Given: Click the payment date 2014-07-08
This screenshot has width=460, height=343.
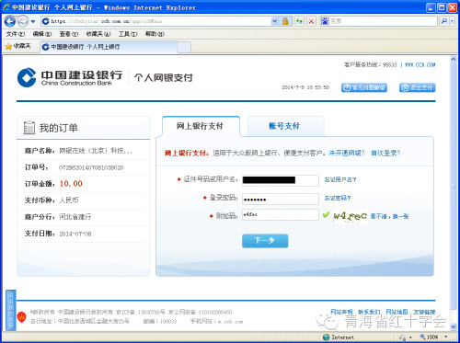Looking at the screenshot, I should (x=75, y=234).
